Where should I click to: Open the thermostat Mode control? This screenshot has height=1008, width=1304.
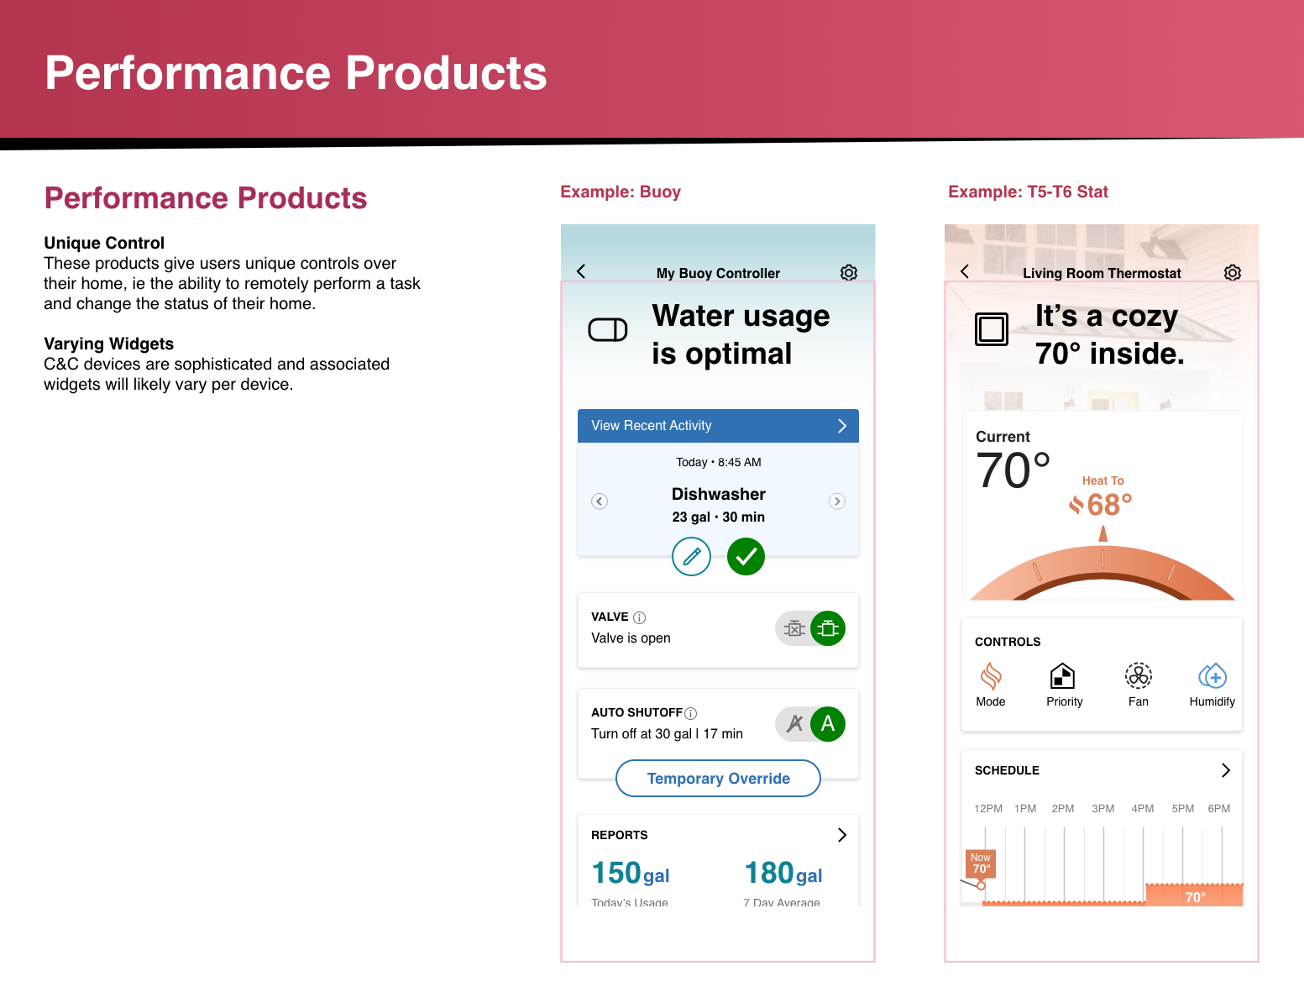pos(991,685)
